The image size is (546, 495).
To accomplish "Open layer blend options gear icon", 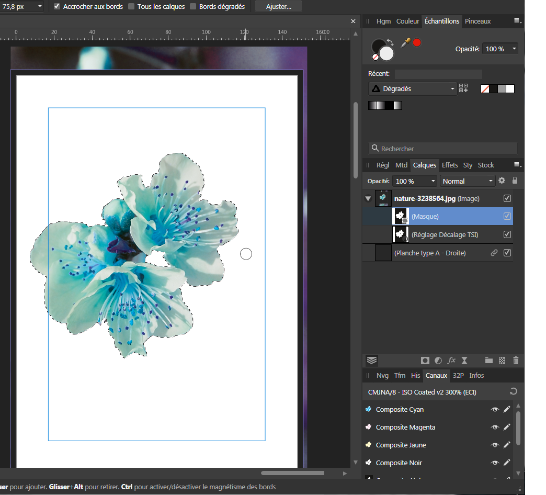I will tap(502, 181).
